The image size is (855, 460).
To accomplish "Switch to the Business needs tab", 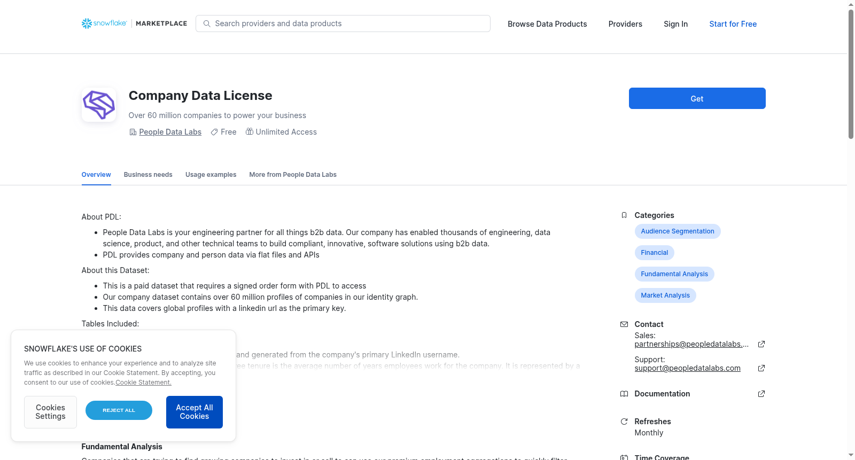I will pos(148,175).
